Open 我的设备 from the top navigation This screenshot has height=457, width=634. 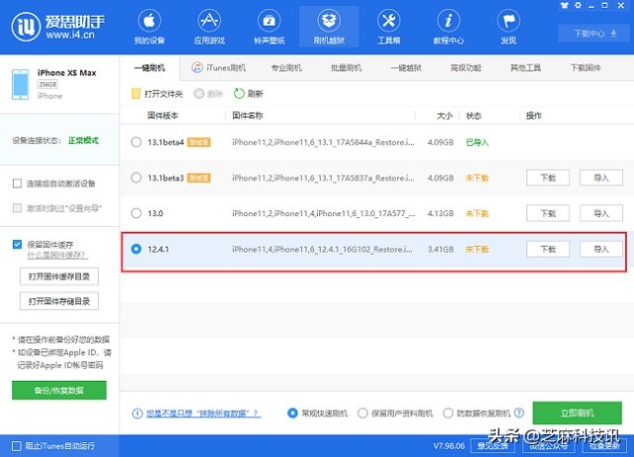point(149,28)
